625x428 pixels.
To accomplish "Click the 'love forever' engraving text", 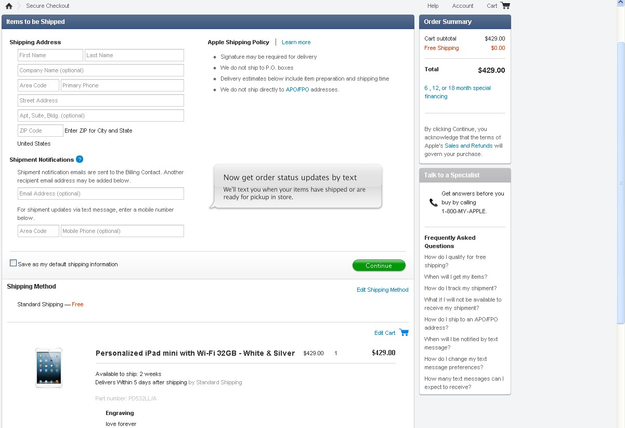I will [x=121, y=424].
